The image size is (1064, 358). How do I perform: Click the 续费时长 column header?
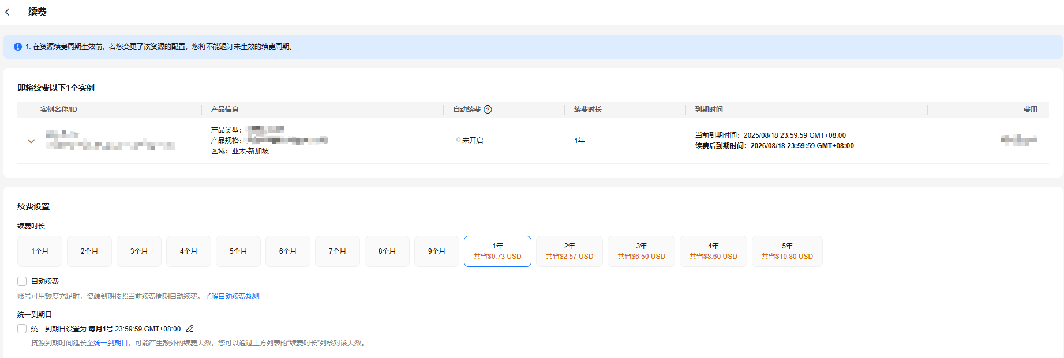coord(588,110)
